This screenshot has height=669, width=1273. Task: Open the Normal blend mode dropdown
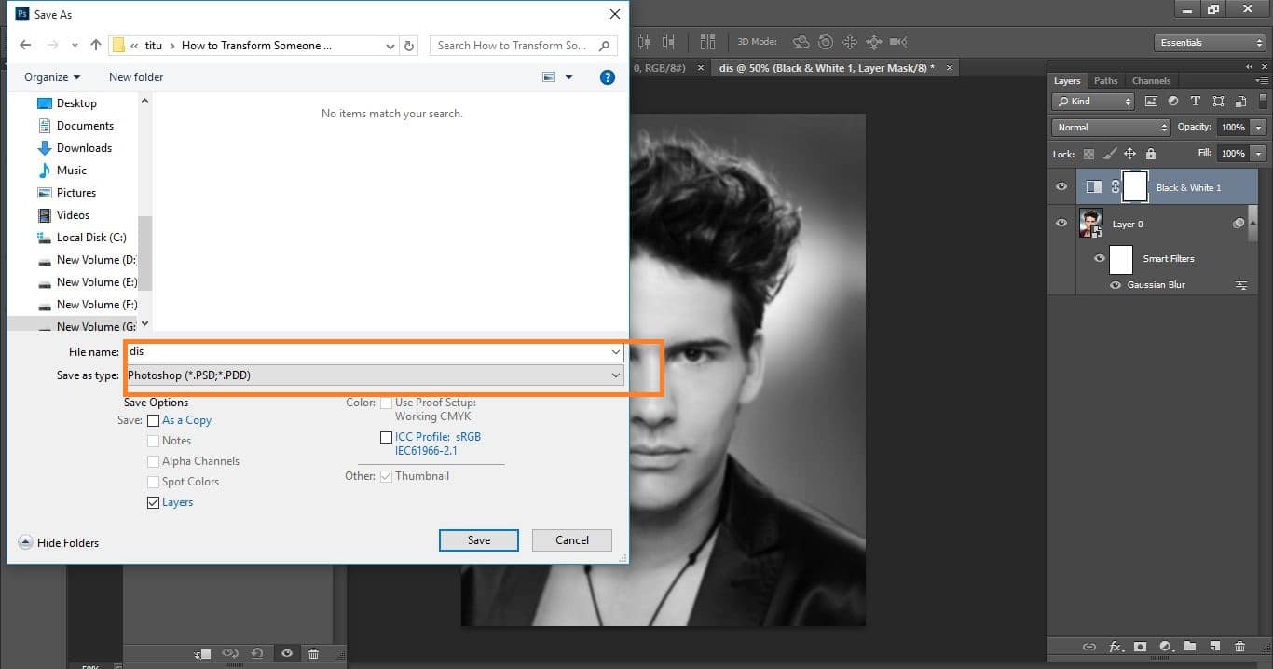1109,127
